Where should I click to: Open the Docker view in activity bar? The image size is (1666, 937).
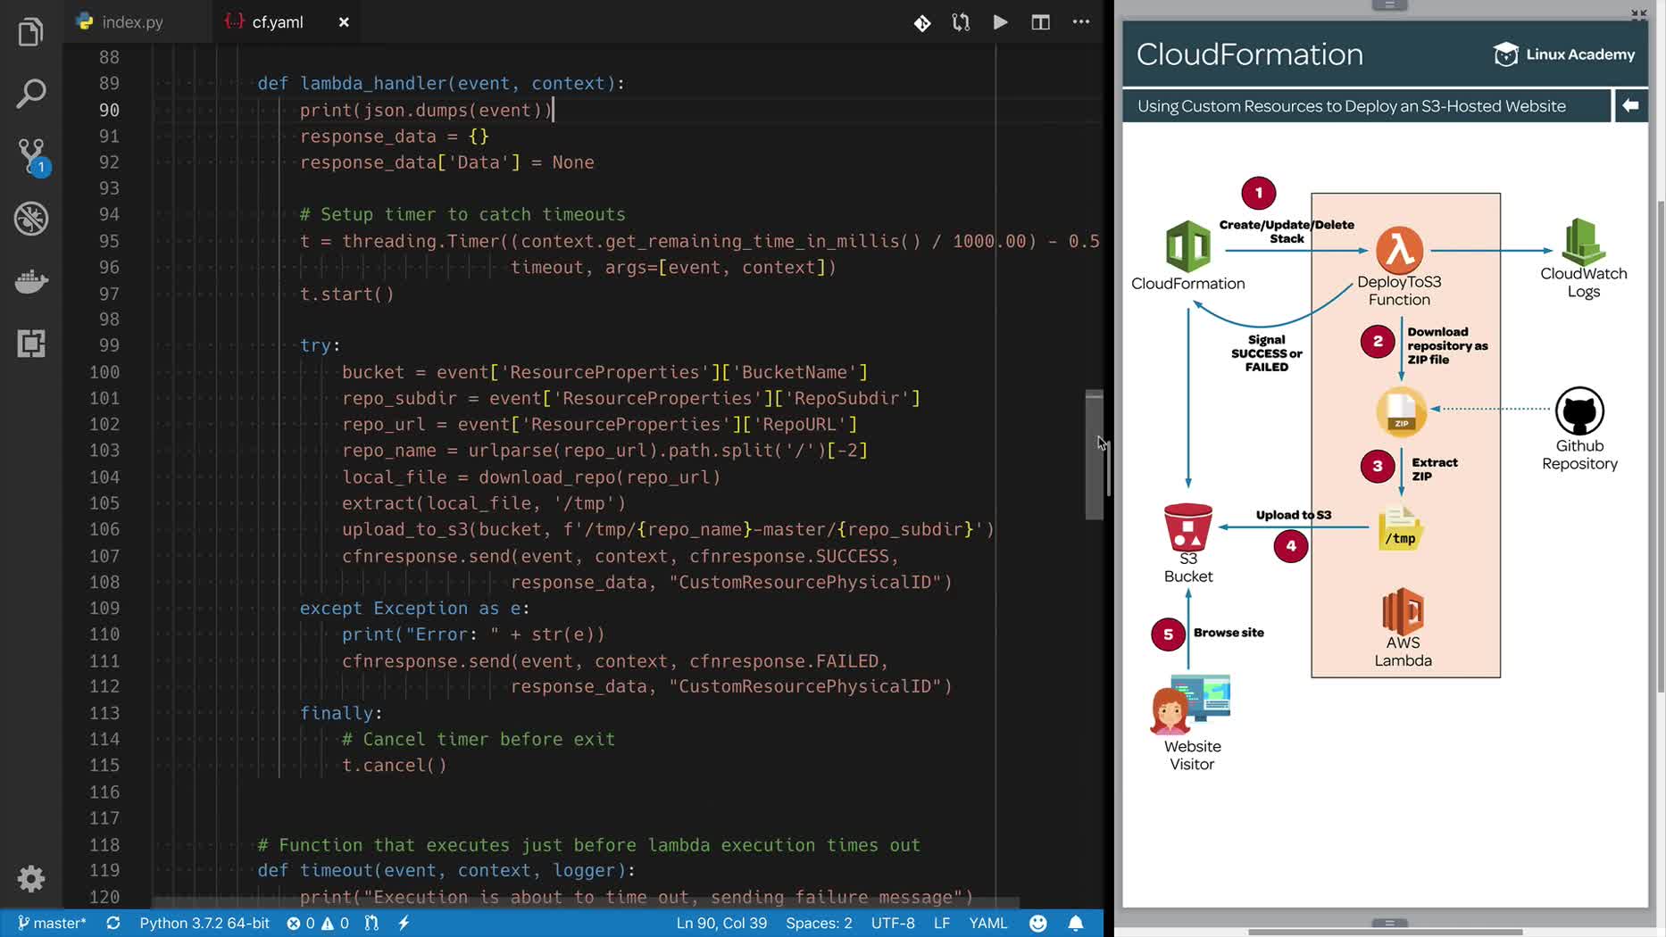31,282
